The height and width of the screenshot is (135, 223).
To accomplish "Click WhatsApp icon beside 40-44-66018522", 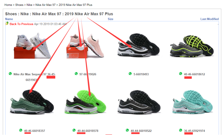I will (x=127, y=130).
